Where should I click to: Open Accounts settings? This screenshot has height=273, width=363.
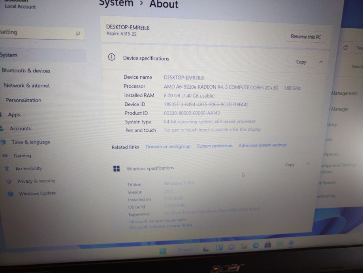21,129
